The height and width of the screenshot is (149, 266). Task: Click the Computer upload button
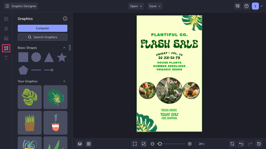43,28
